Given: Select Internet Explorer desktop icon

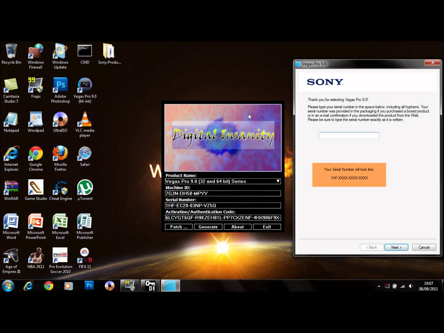Looking at the screenshot, I should coord(11,159).
